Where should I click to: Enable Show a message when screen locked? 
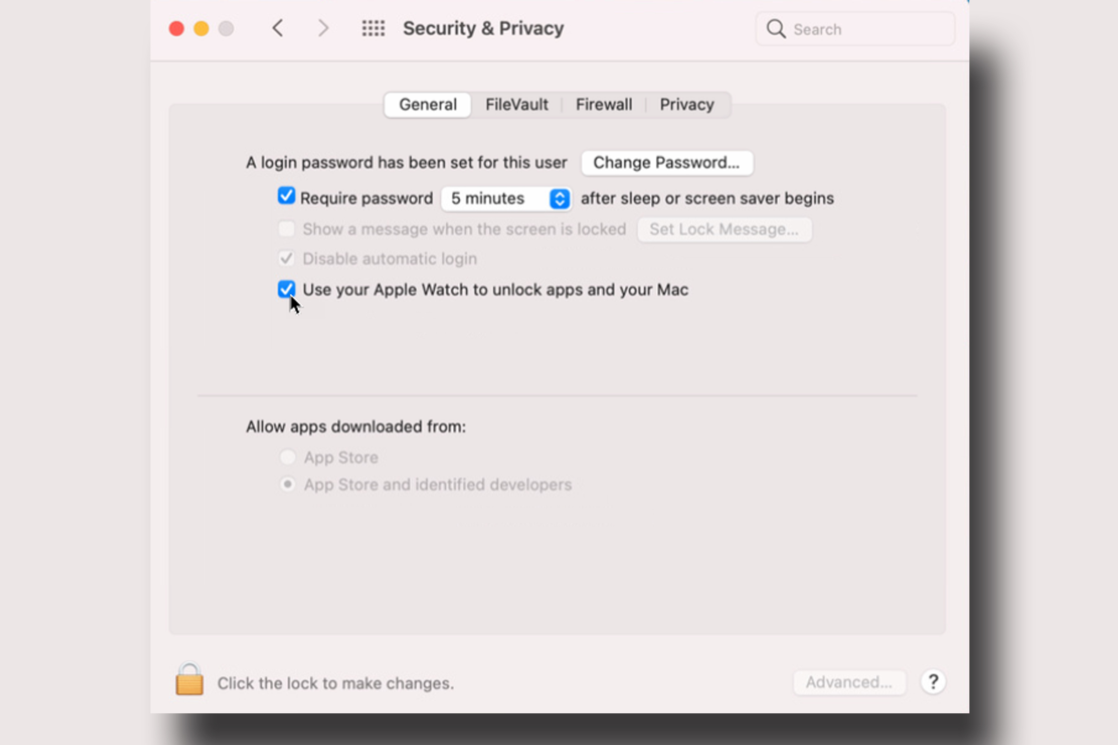point(286,229)
